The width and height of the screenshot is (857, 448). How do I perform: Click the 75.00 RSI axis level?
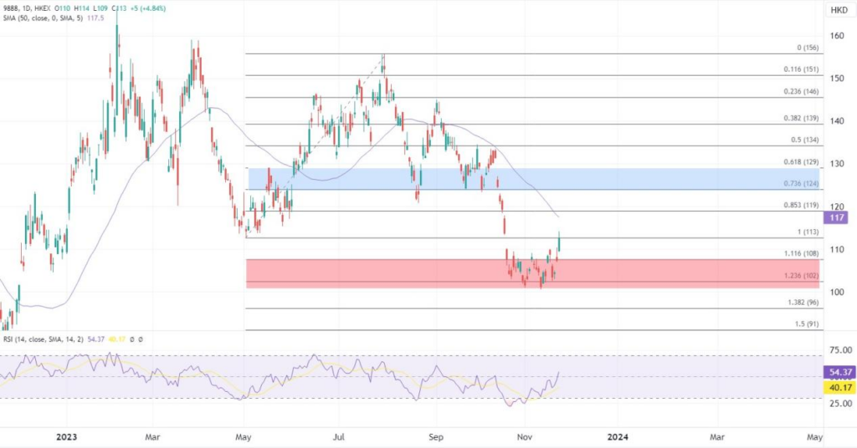point(839,349)
